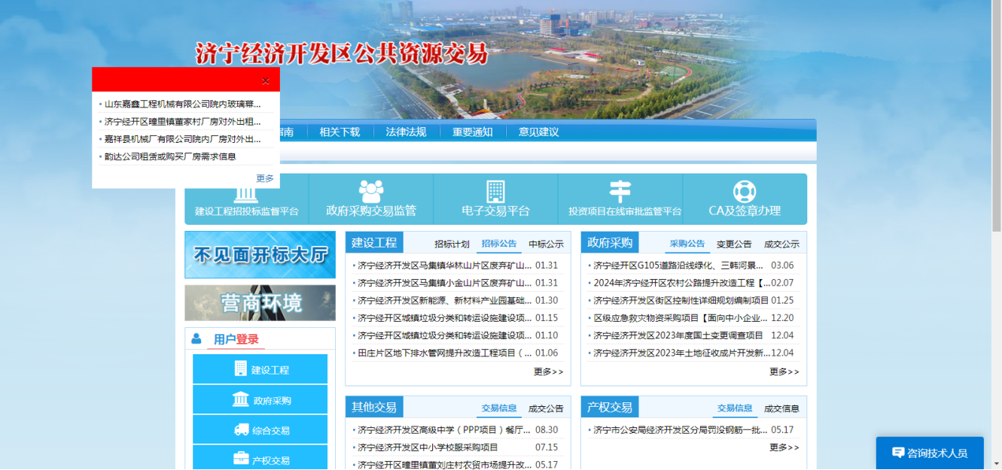Click the 综合交易 login button

coord(260,429)
